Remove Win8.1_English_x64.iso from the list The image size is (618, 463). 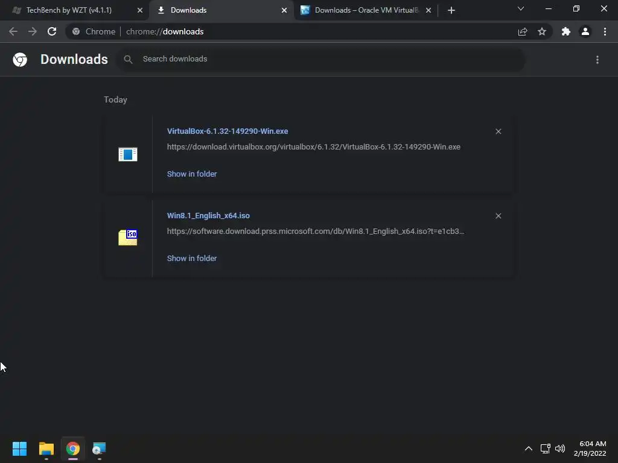[498, 216]
